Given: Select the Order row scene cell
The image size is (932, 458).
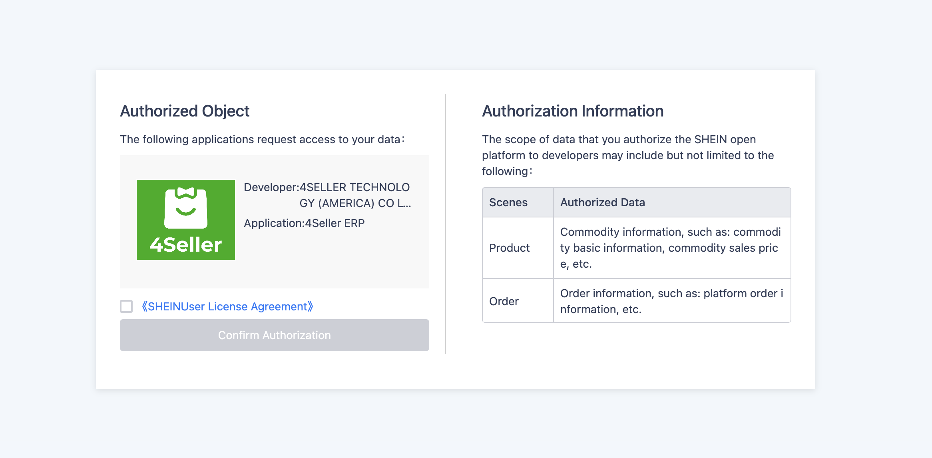Looking at the screenshot, I should click(504, 301).
